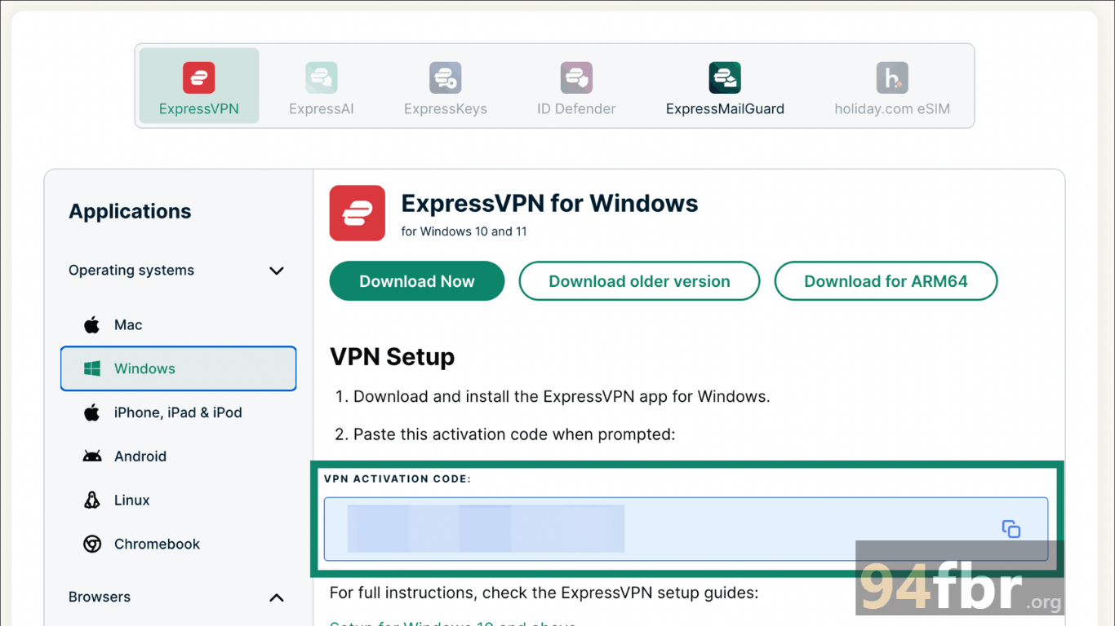Click the Windows logo icon in sidebar
The image size is (1115, 626).
coord(92,369)
